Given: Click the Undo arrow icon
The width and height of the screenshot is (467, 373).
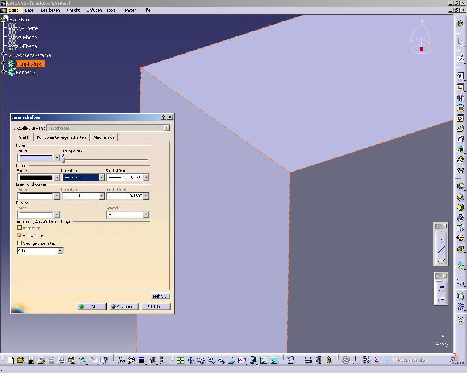Looking at the screenshot, I should coord(82,360).
